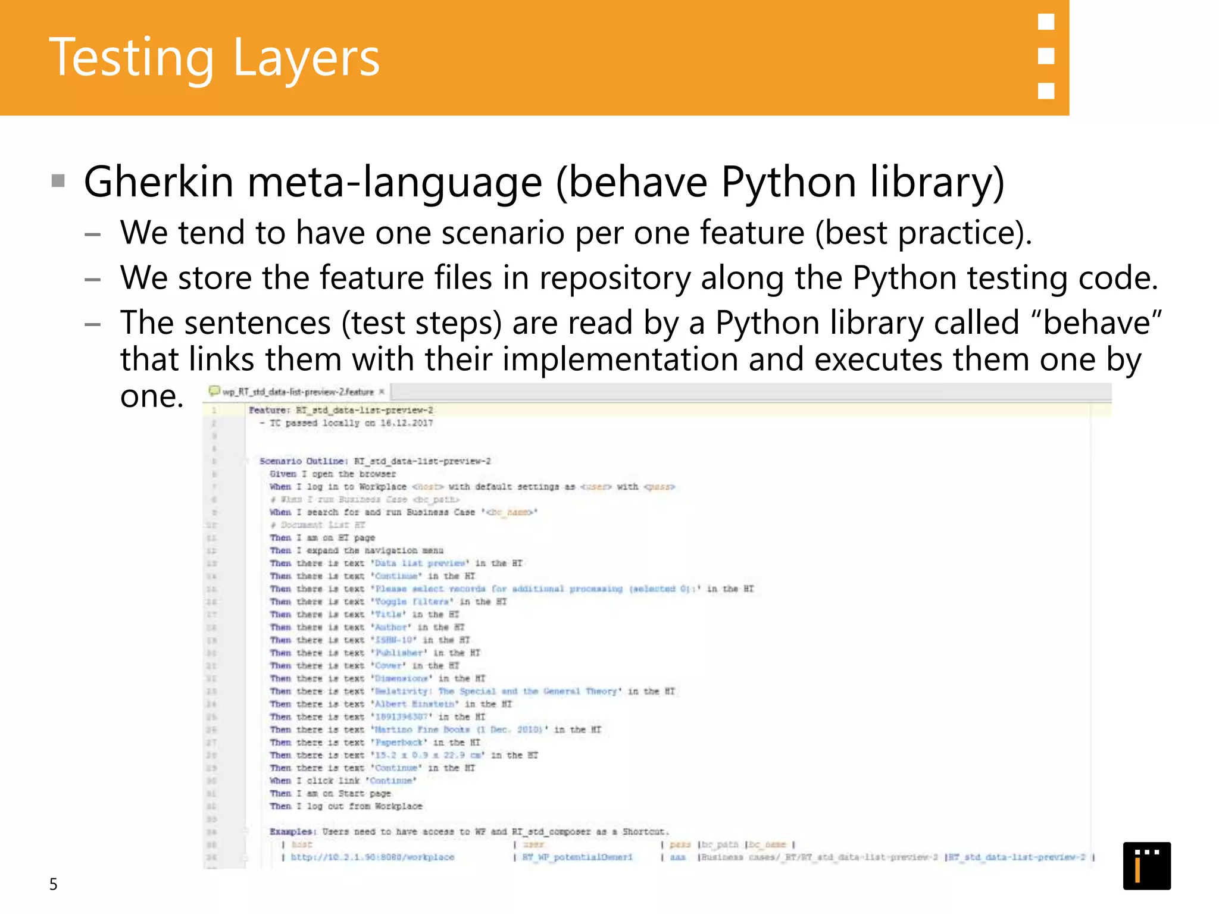Click the 'When I click link Continue' step
Viewport: 1219px width, 914px height.
click(x=343, y=781)
